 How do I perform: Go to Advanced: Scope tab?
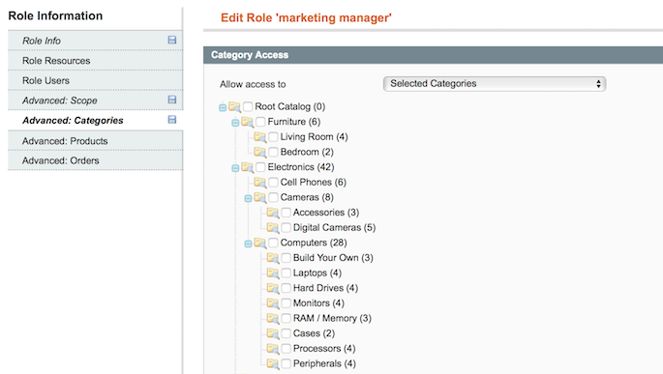(x=95, y=101)
